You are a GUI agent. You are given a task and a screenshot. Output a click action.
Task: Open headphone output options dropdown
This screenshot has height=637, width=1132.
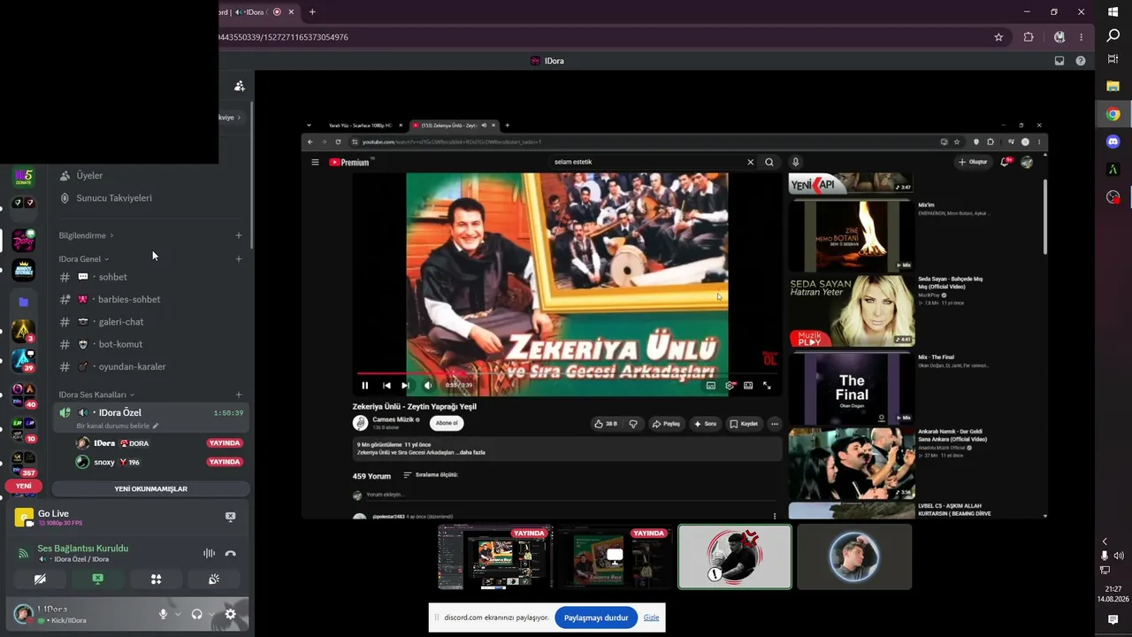211,614
